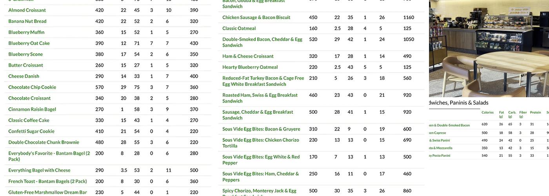Viewport: 549px width, 196px height.
Task: Select the Double Chocolate Chunk Brownie link
Action: [x=44, y=142]
